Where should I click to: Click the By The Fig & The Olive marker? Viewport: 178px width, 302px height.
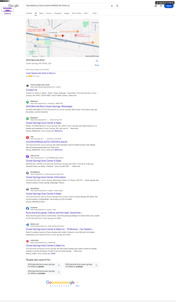pyautogui.click(x=78, y=31)
